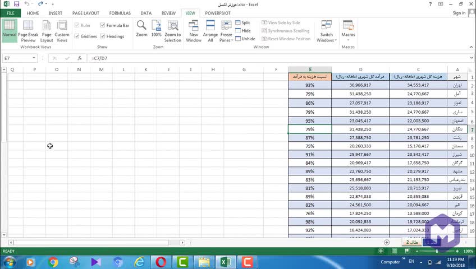Viewport: 476px width, 269px height.
Task: Switch to Page Layout view
Action: point(47,31)
